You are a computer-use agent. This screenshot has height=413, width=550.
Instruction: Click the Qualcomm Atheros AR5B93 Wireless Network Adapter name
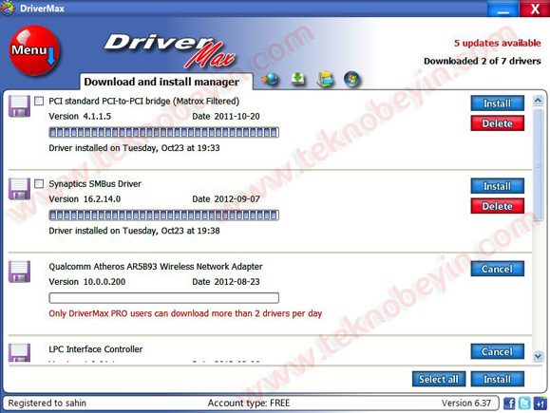click(x=156, y=267)
